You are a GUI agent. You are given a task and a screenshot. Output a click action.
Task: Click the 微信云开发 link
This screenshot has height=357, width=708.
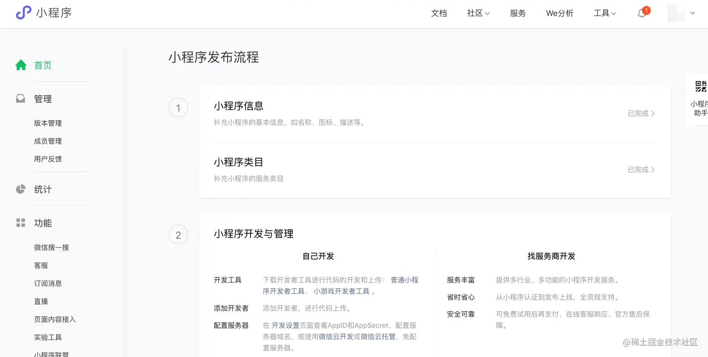pos(336,336)
